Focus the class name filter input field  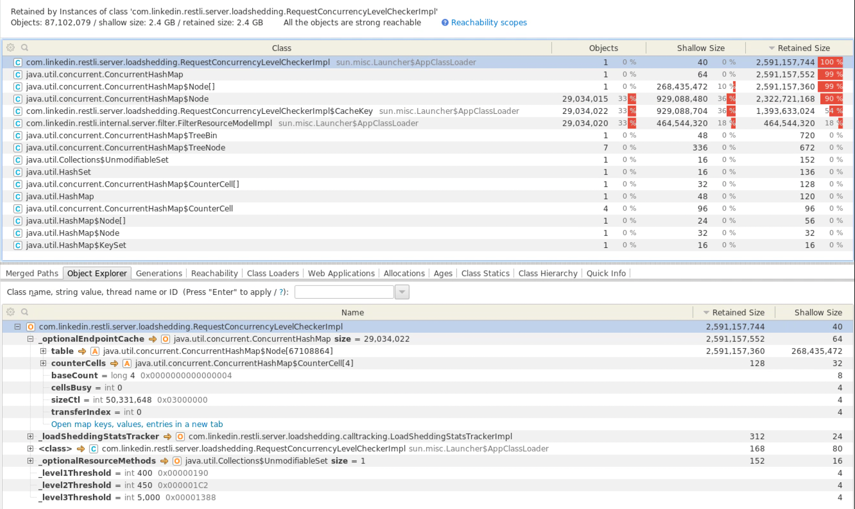click(x=344, y=292)
